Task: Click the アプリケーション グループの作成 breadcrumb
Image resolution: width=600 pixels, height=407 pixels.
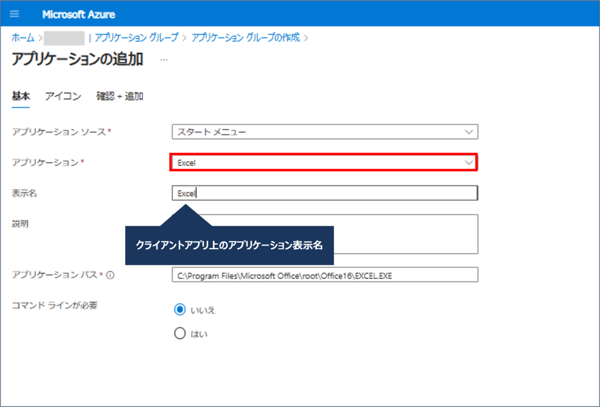Action: click(x=245, y=37)
